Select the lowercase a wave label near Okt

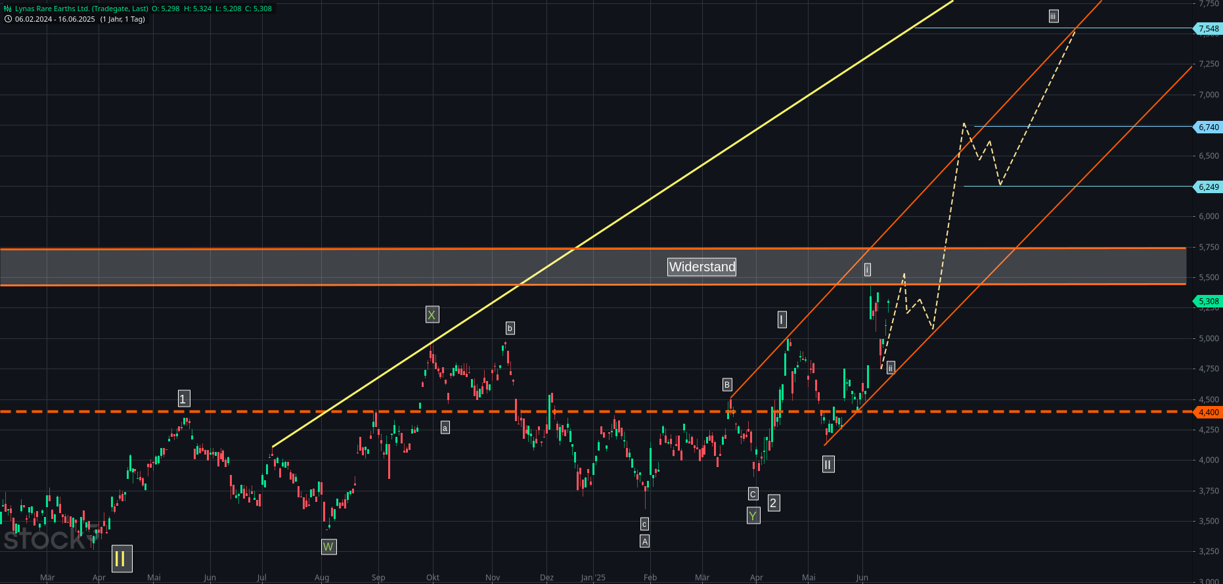point(445,428)
